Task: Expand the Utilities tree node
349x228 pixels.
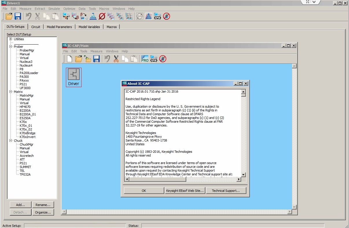Action: tap(11, 39)
